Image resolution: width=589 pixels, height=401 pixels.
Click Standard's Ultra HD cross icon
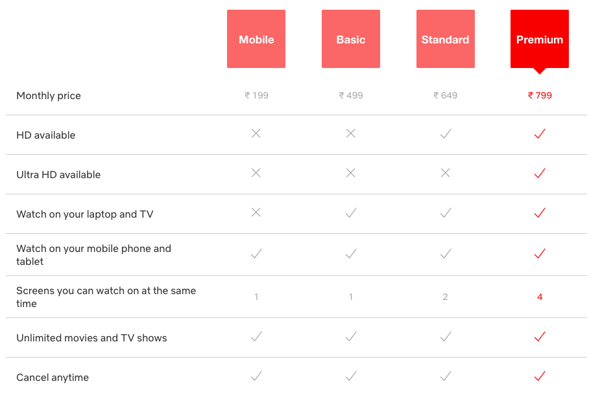(446, 173)
